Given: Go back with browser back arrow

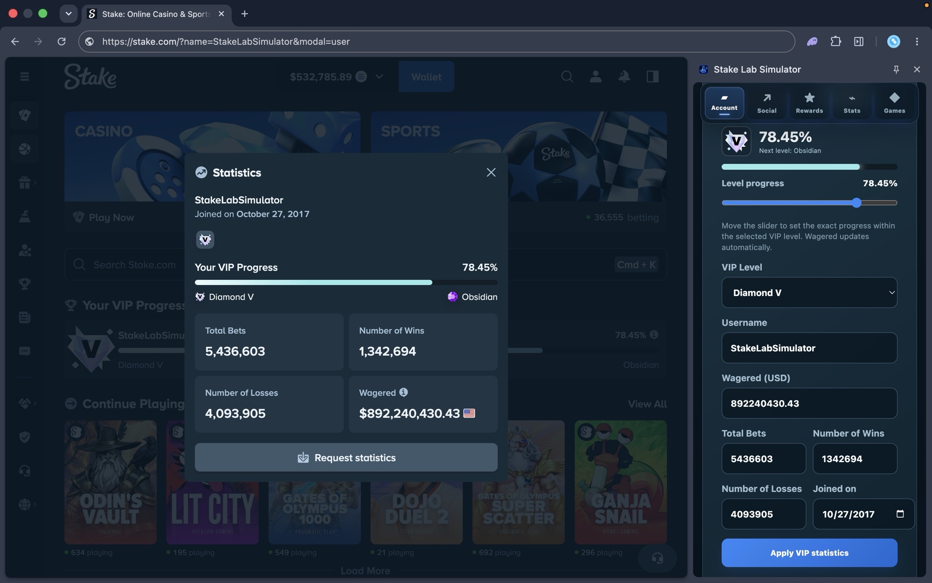Looking at the screenshot, I should [x=15, y=42].
